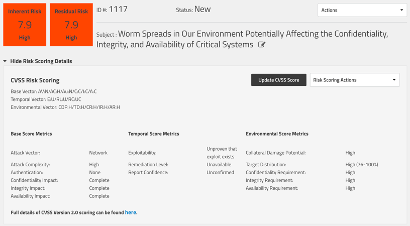Image resolution: width=410 pixels, height=226 pixels.
Task: Open the Actions dropdown
Action: [x=362, y=10]
